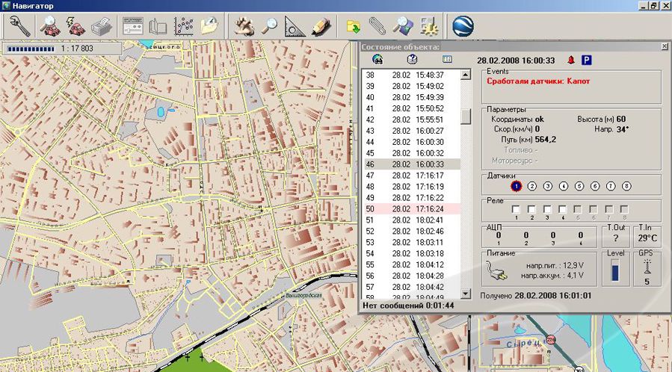This screenshot has width=672, height=372.
Task: Select the magnifying glass zoom tool
Action: (x=268, y=27)
